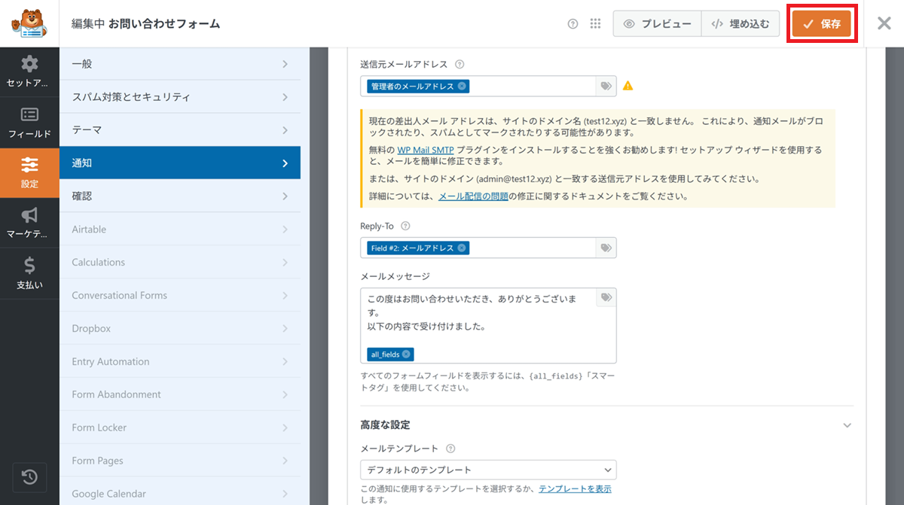Expand the スパム対策とセキュリティ settings section
The width and height of the screenshot is (904, 505).
tap(179, 97)
